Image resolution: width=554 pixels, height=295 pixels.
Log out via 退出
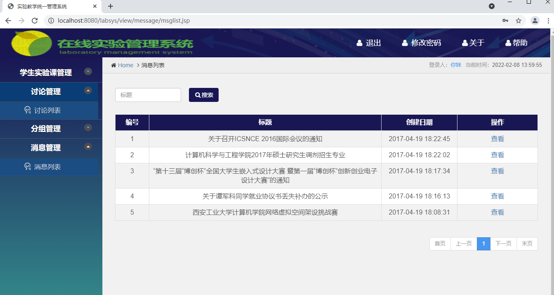pos(369,43)
